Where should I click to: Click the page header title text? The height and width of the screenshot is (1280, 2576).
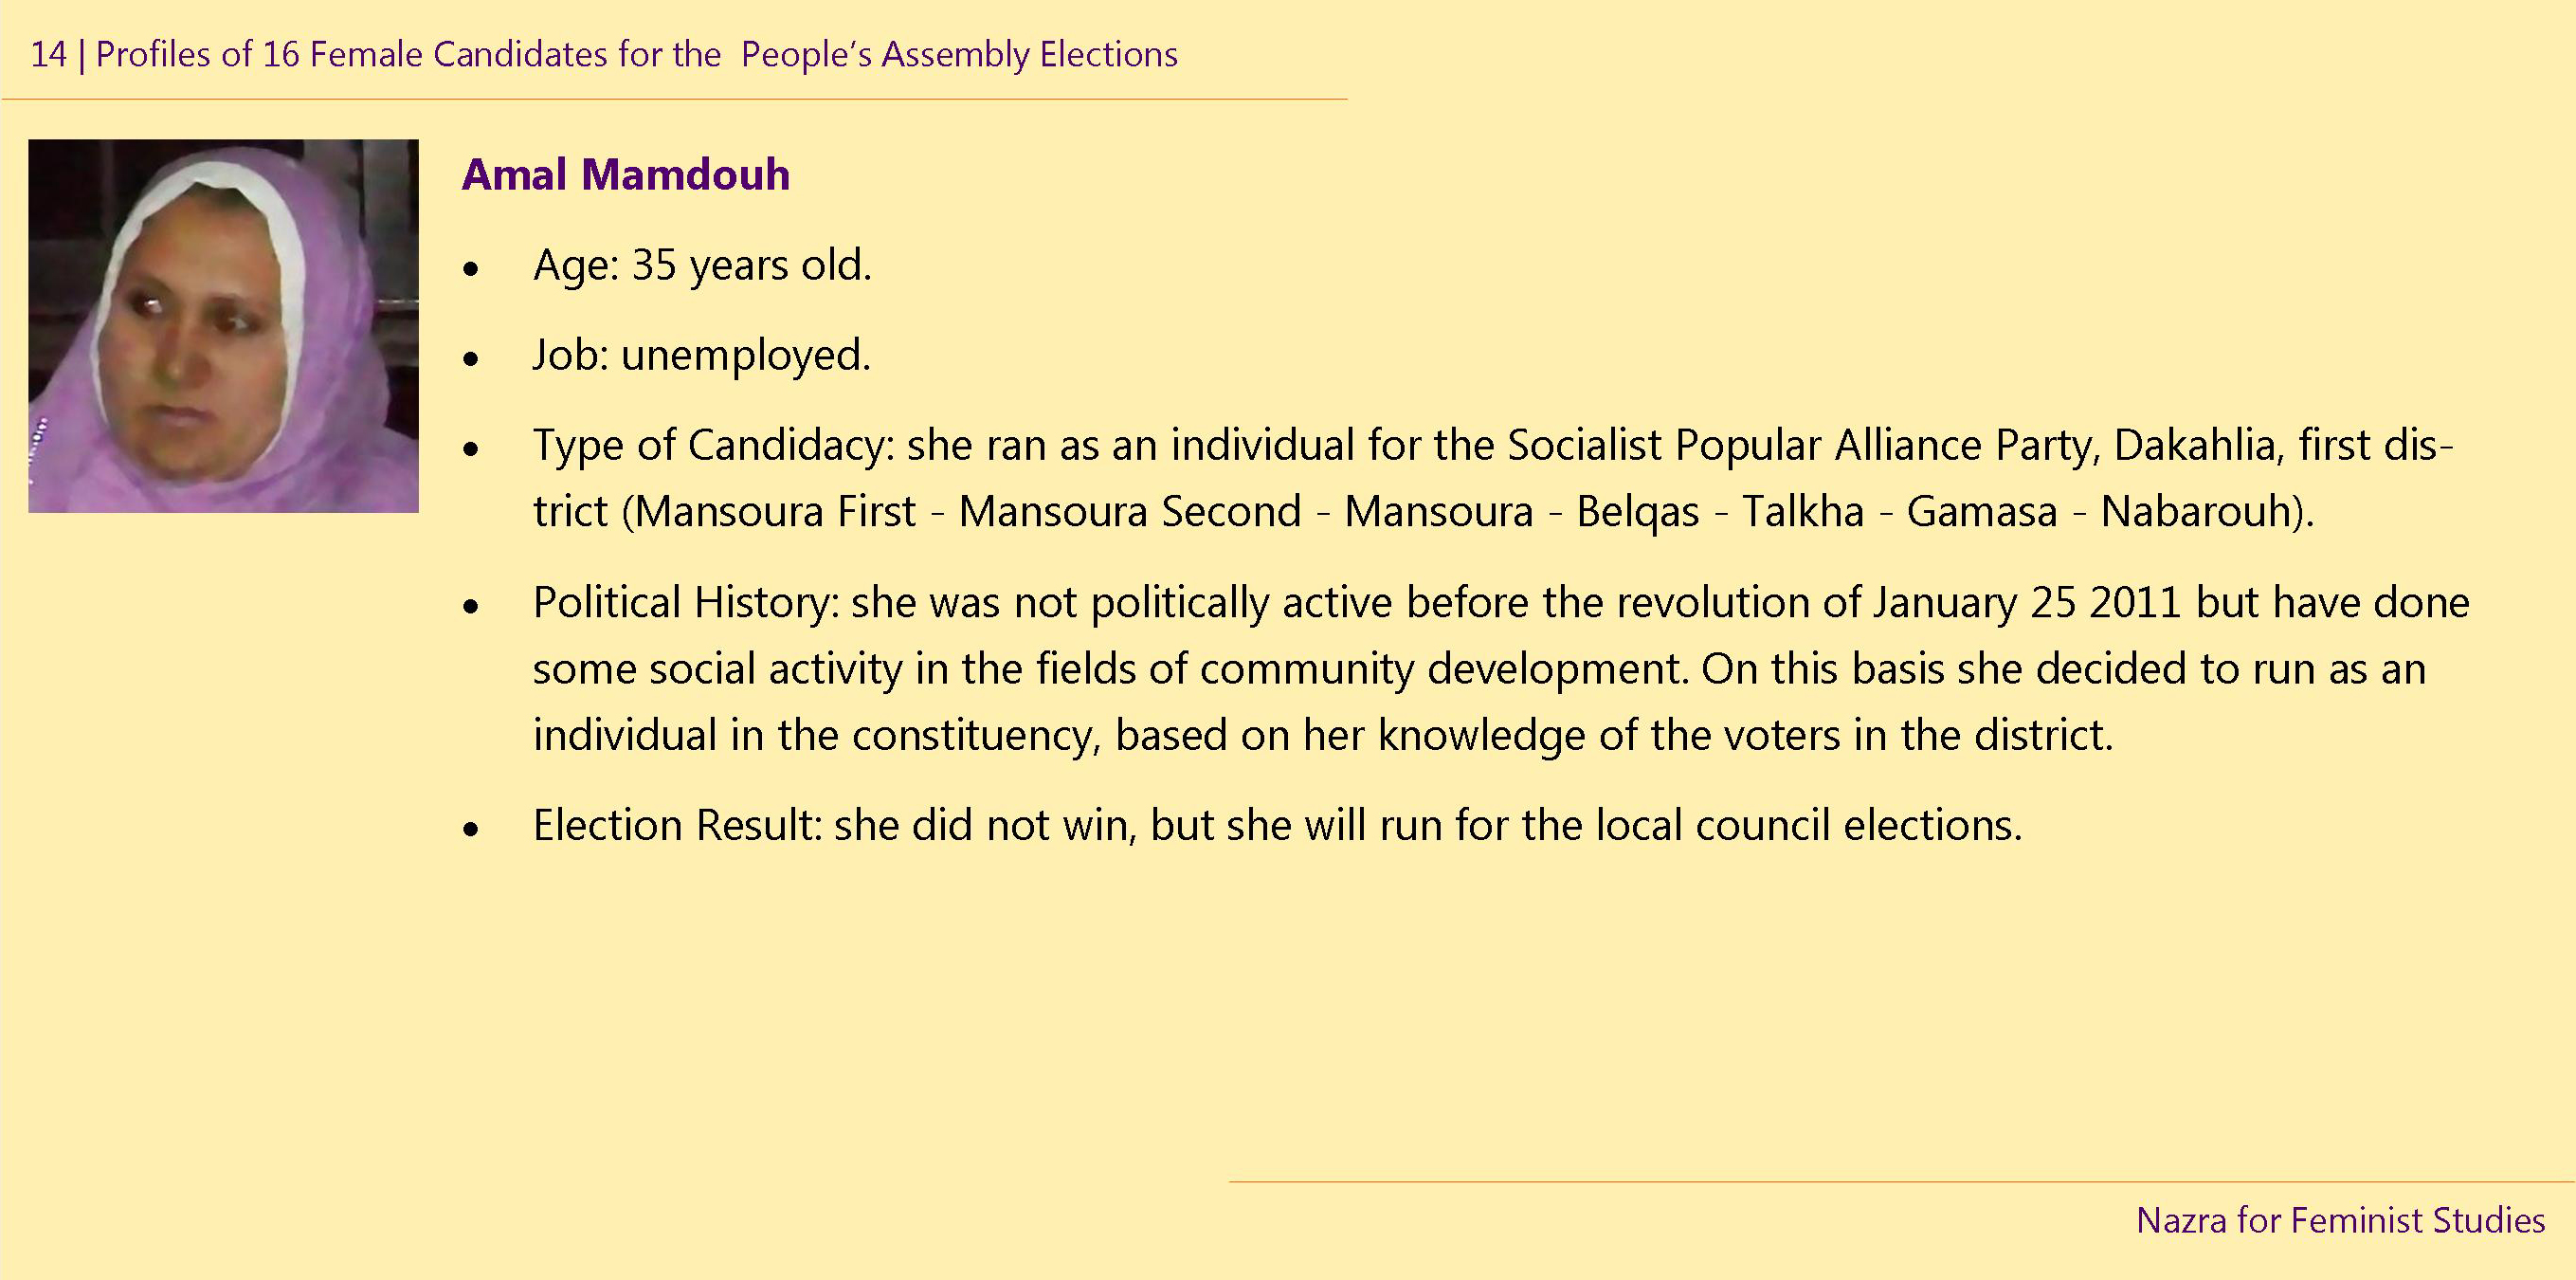(637, 55)
